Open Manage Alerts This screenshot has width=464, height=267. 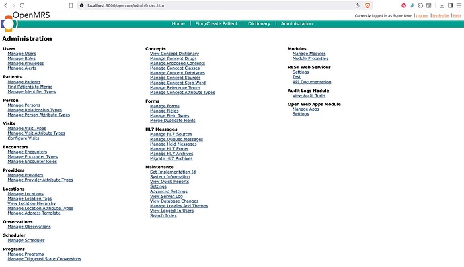(x=22, y=68)
